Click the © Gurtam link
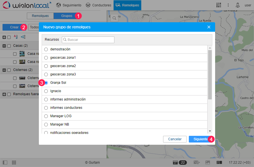The image size is (254, 167). [x=93, y=163]
